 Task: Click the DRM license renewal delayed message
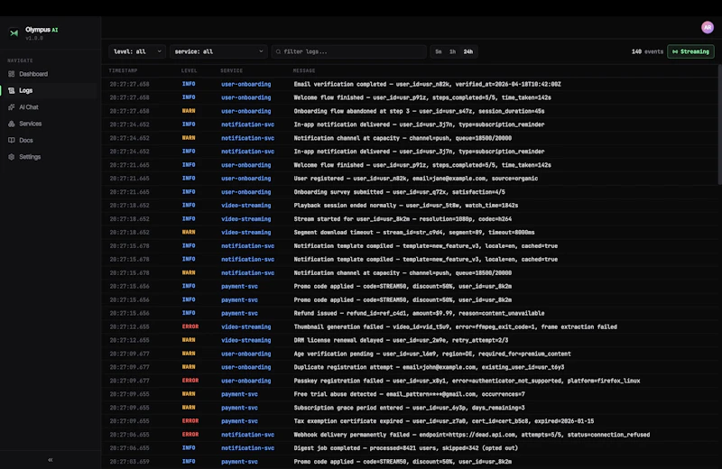coord(401,340)
